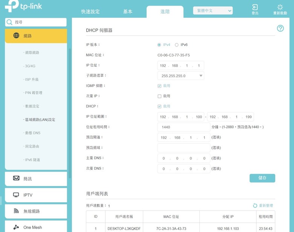This screenshot has height=232, width=294.
Task: Open the 固定路由 submenu item
Action: [31, 146]
